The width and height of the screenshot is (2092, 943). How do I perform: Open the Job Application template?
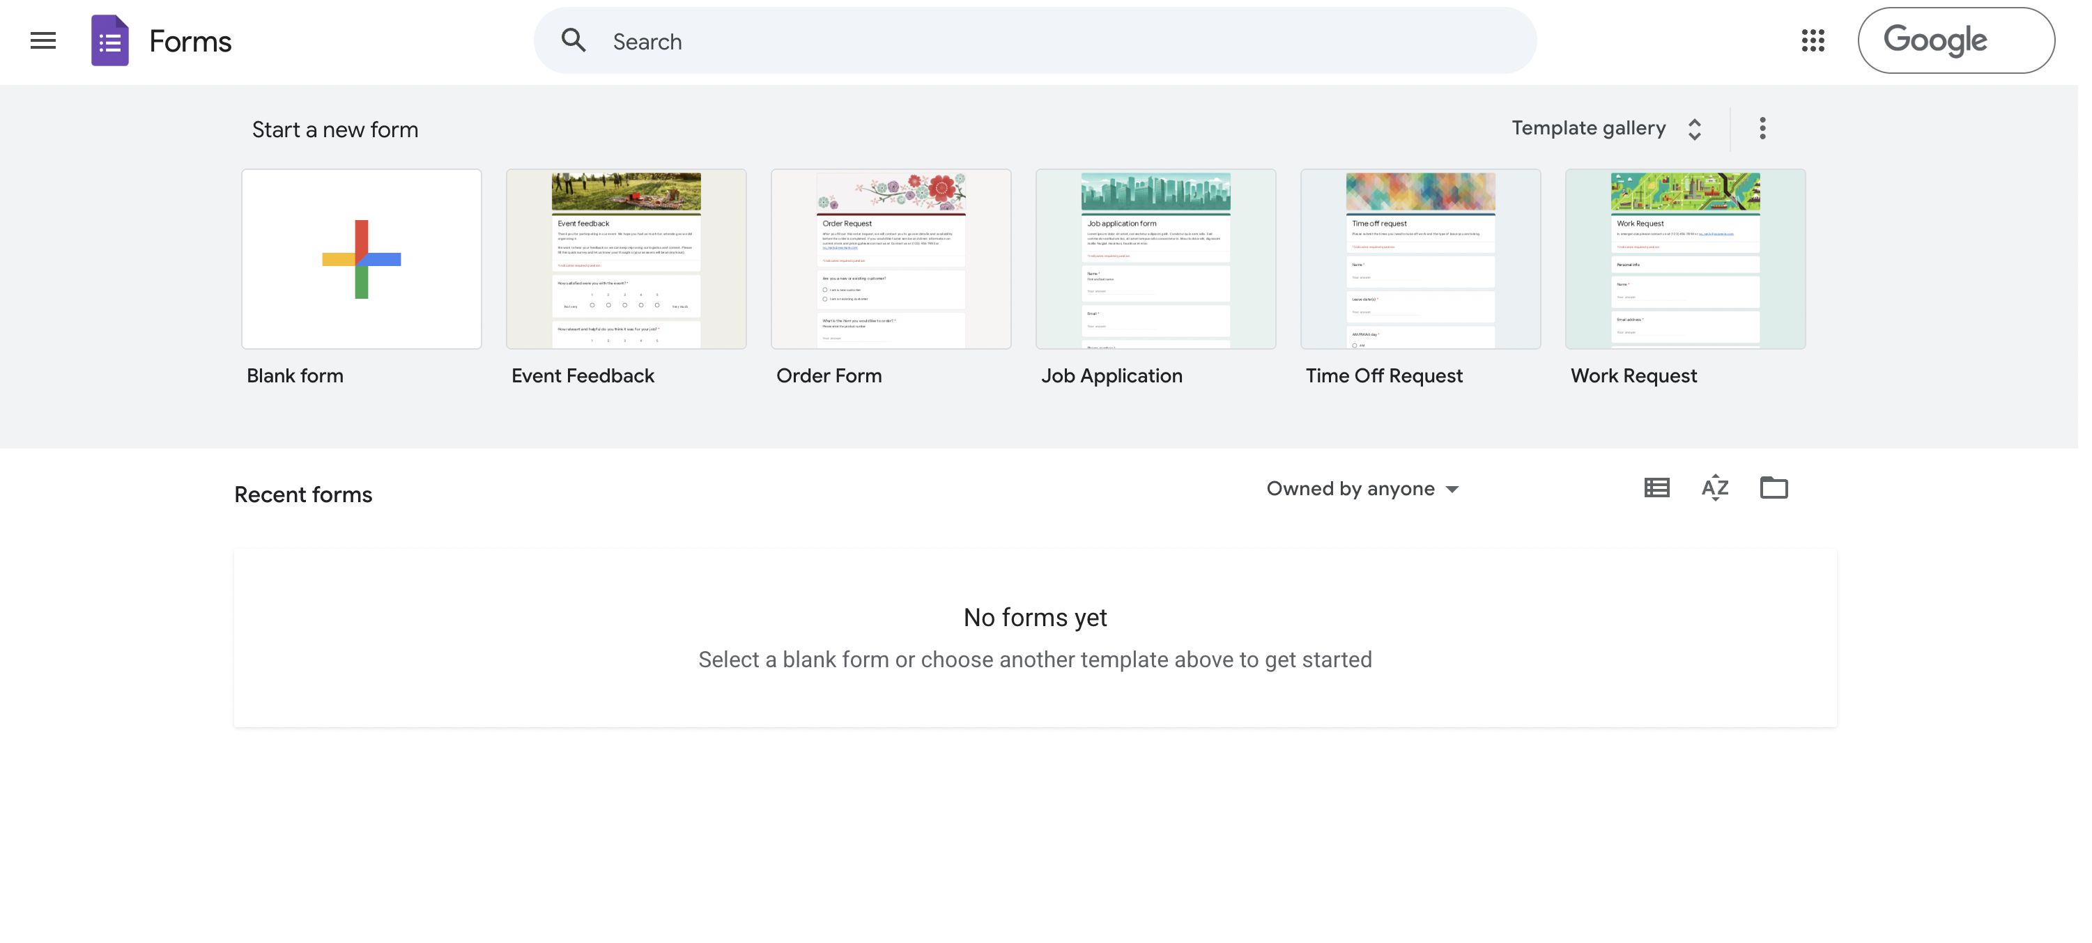[x=1155, y=258]
